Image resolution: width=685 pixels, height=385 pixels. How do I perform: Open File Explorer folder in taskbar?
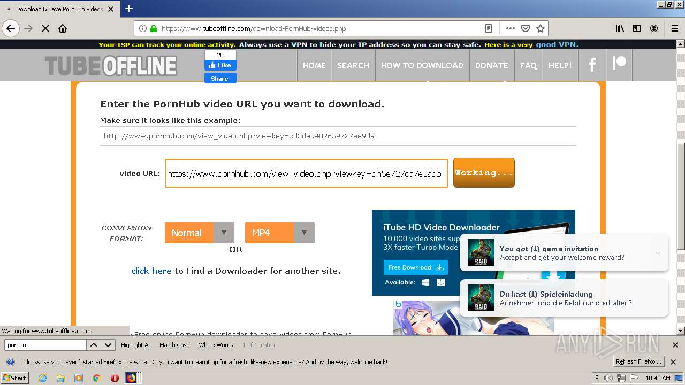pos(60,378)
